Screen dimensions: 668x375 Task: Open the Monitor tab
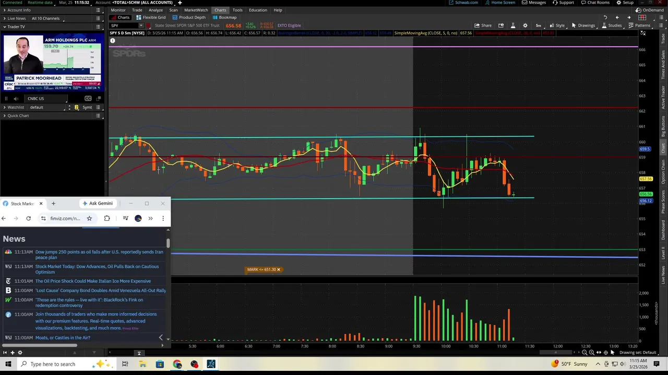pyautogui.click(x=118, y=10)
